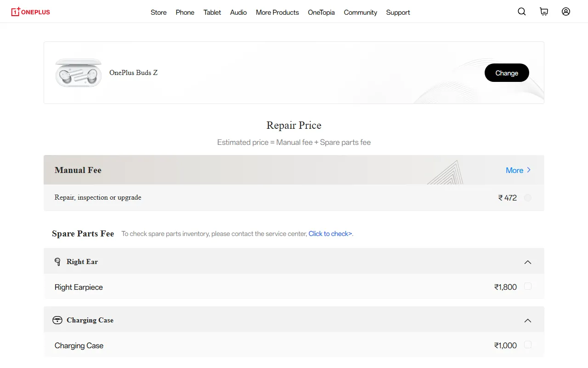Open the shopping cart icon

(544, 12)
